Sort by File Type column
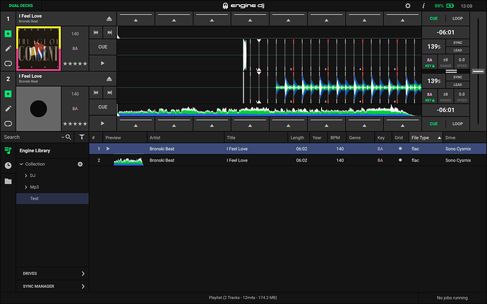This screenshot has width=487, height=304. click(x=426, y=138)
